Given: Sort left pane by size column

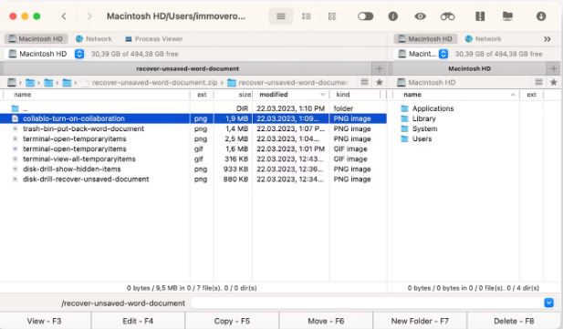Looking at the screenshot, I should click(x=234, y=95).
